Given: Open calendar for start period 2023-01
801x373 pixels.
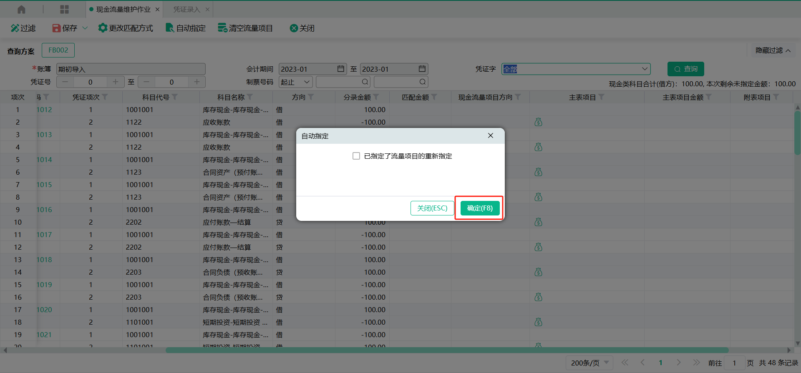Looking at the screenshot, I should pos(341,69).
